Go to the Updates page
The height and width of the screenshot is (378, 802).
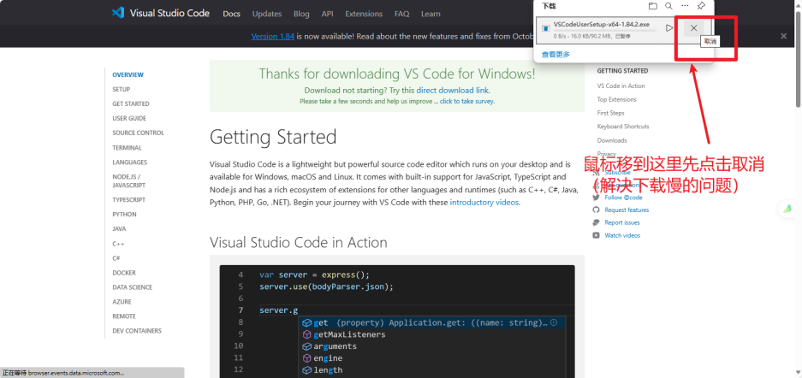267,14
